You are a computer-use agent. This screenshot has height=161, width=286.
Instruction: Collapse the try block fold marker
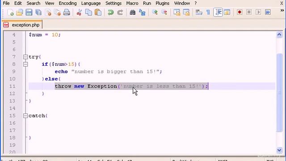[x=25, y=57]
